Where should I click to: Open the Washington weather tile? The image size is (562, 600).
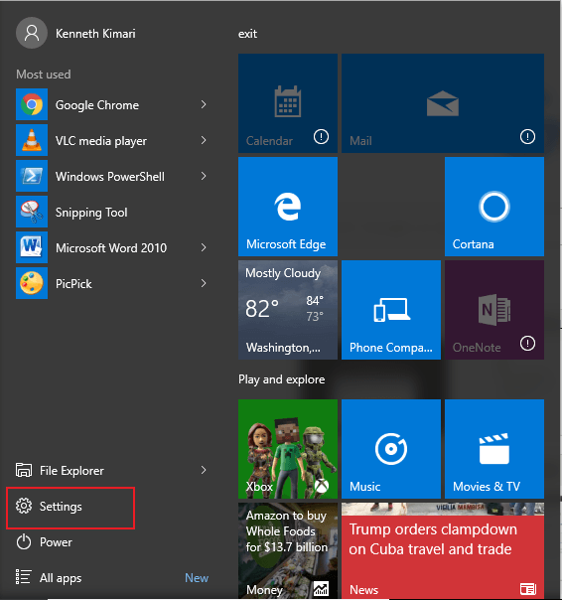pos(288,310)
